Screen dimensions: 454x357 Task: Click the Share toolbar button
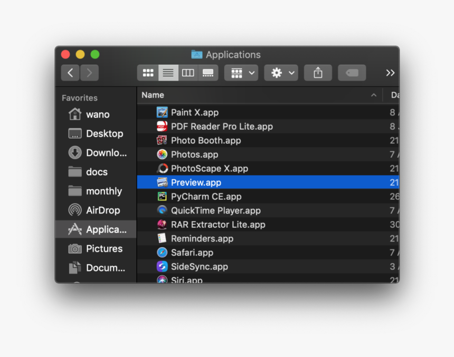click(318, 73)
